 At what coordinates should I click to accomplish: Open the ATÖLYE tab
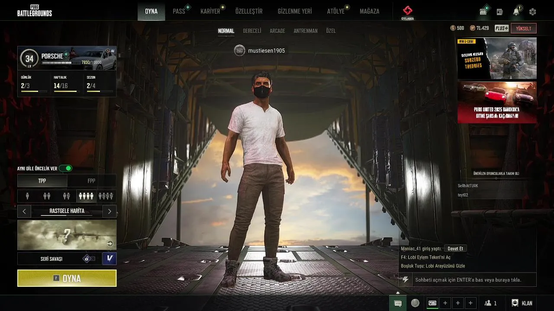pos(336,11)
